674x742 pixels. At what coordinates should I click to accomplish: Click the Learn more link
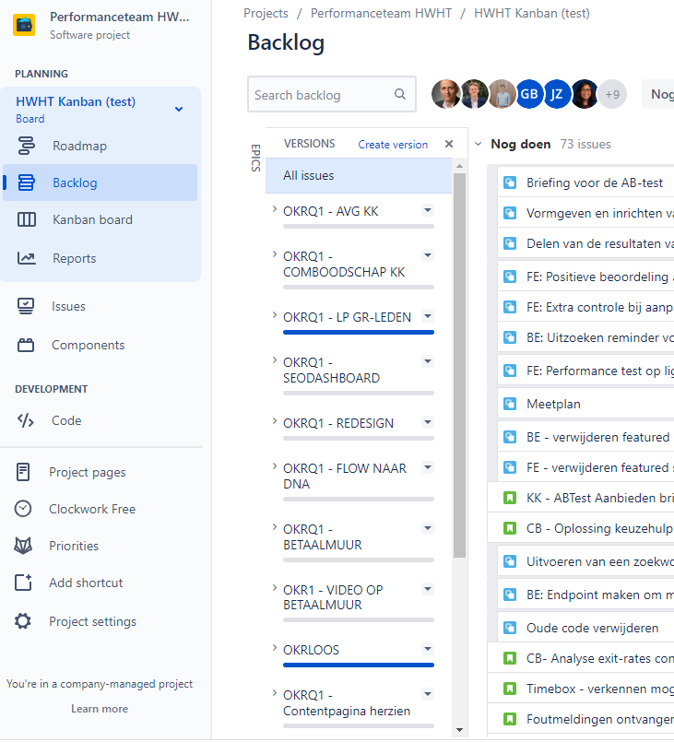(100, 709)
